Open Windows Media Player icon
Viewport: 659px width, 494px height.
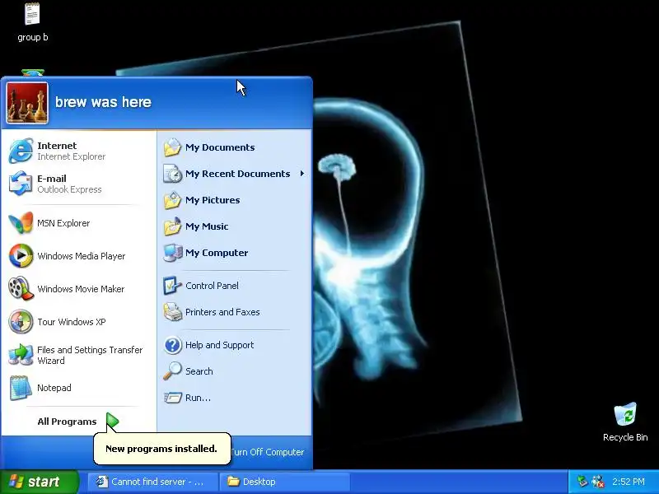[21, 256]
